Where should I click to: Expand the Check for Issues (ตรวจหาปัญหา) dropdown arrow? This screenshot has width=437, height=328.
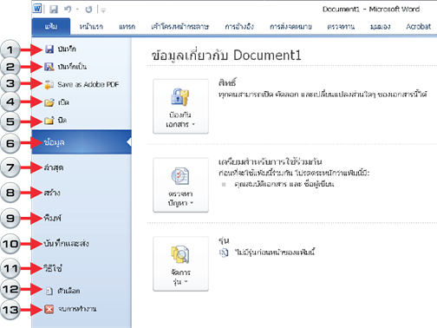[x=192, y=203]
